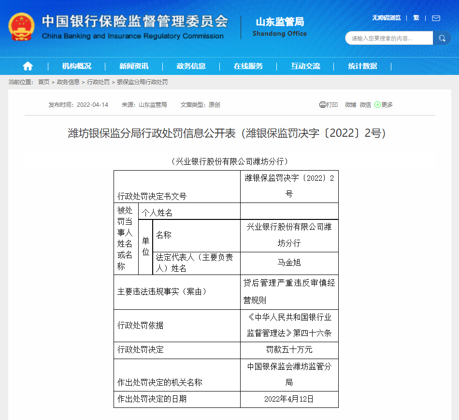Click the subtitle (兴业银行股份有限公司潍坊分行)

pyautogui.click(x=229, y=161)
